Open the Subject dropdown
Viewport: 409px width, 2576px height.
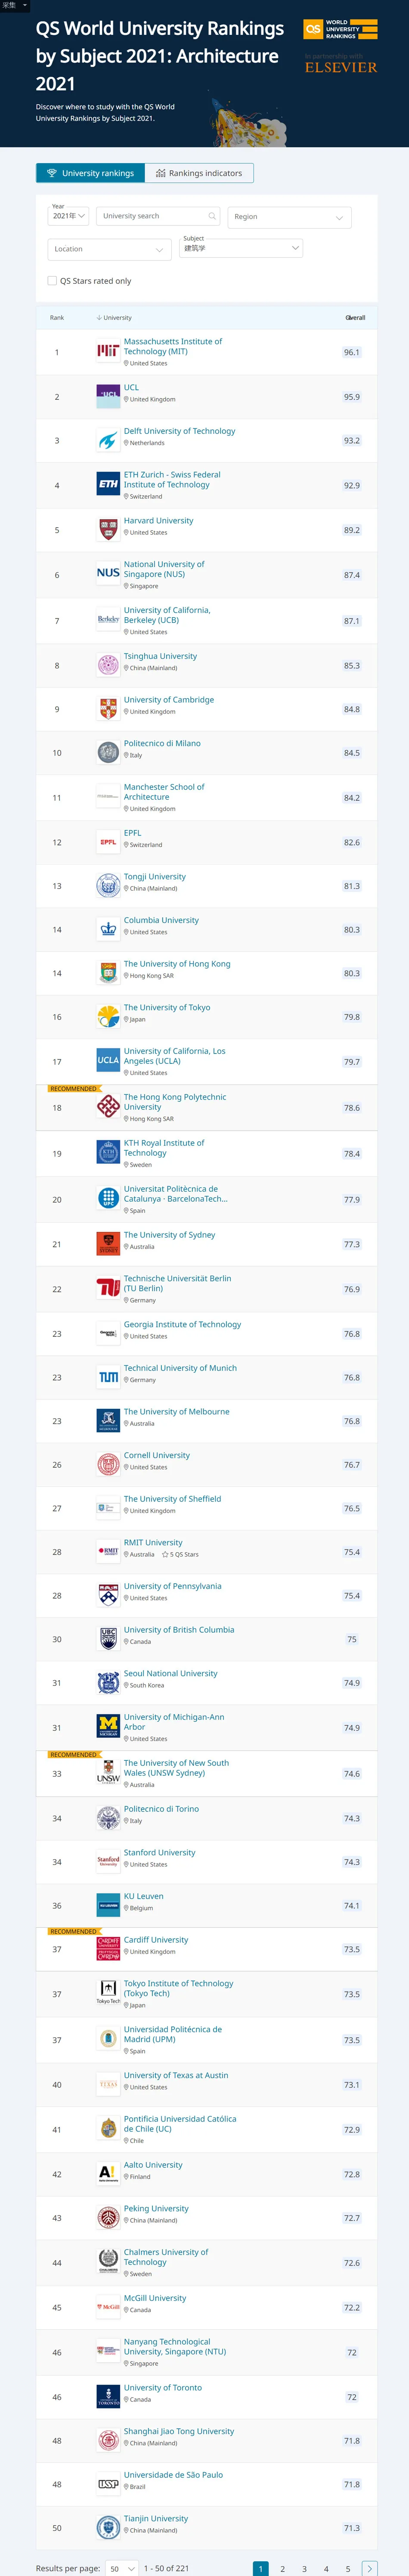point(241,248)
